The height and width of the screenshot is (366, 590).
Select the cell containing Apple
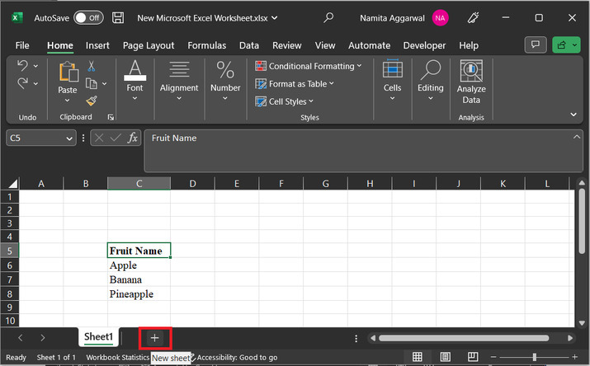click(139, 265)
